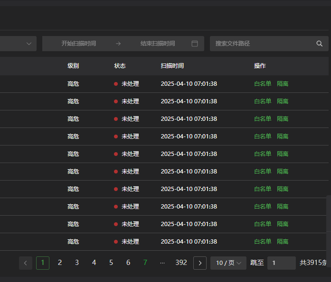Open the 10 / 页 page size dropdown
This screenshot has height=282, width=331.
(228, 263)
